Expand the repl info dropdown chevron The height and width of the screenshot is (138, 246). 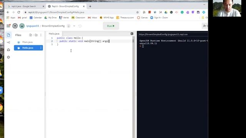(x=74, y=26)
